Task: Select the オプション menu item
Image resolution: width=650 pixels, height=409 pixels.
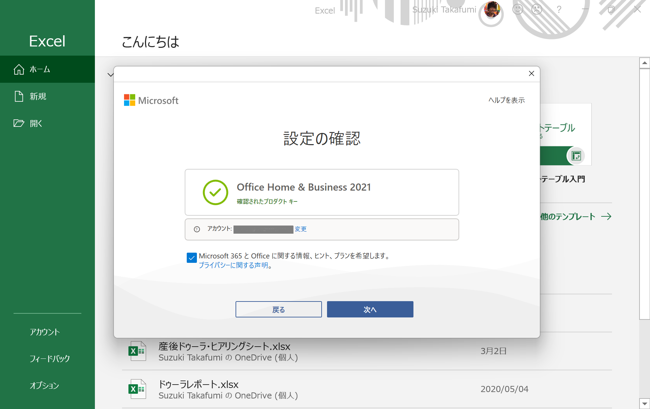Action: pyautogui.click(x=44, y=386)
